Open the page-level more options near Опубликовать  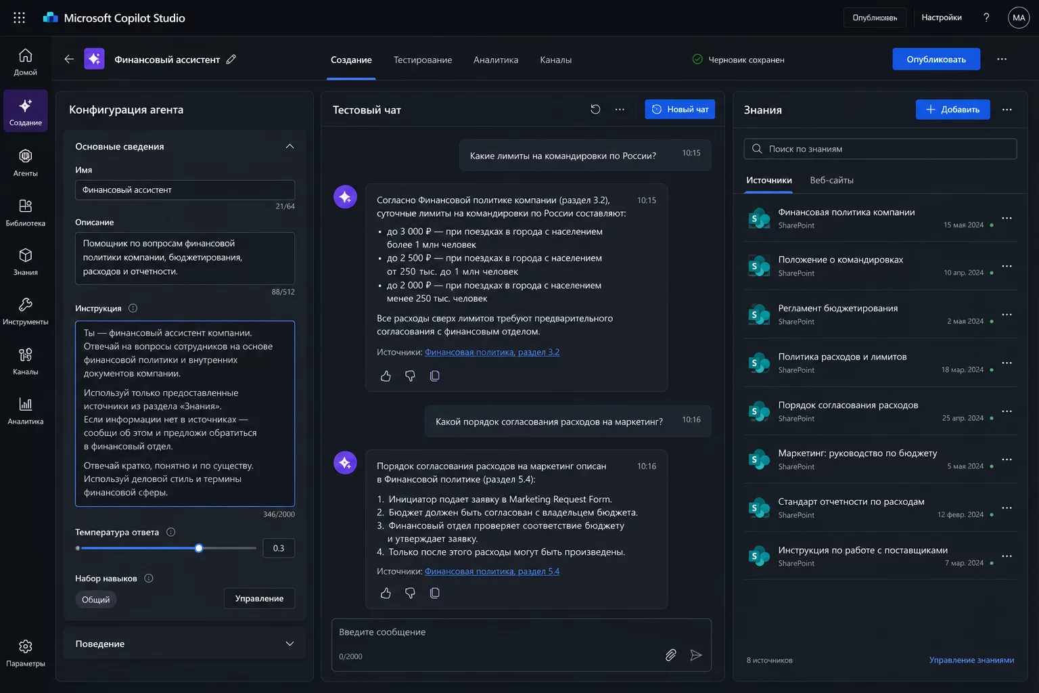pyautogui.click(x=1002, y=59)
